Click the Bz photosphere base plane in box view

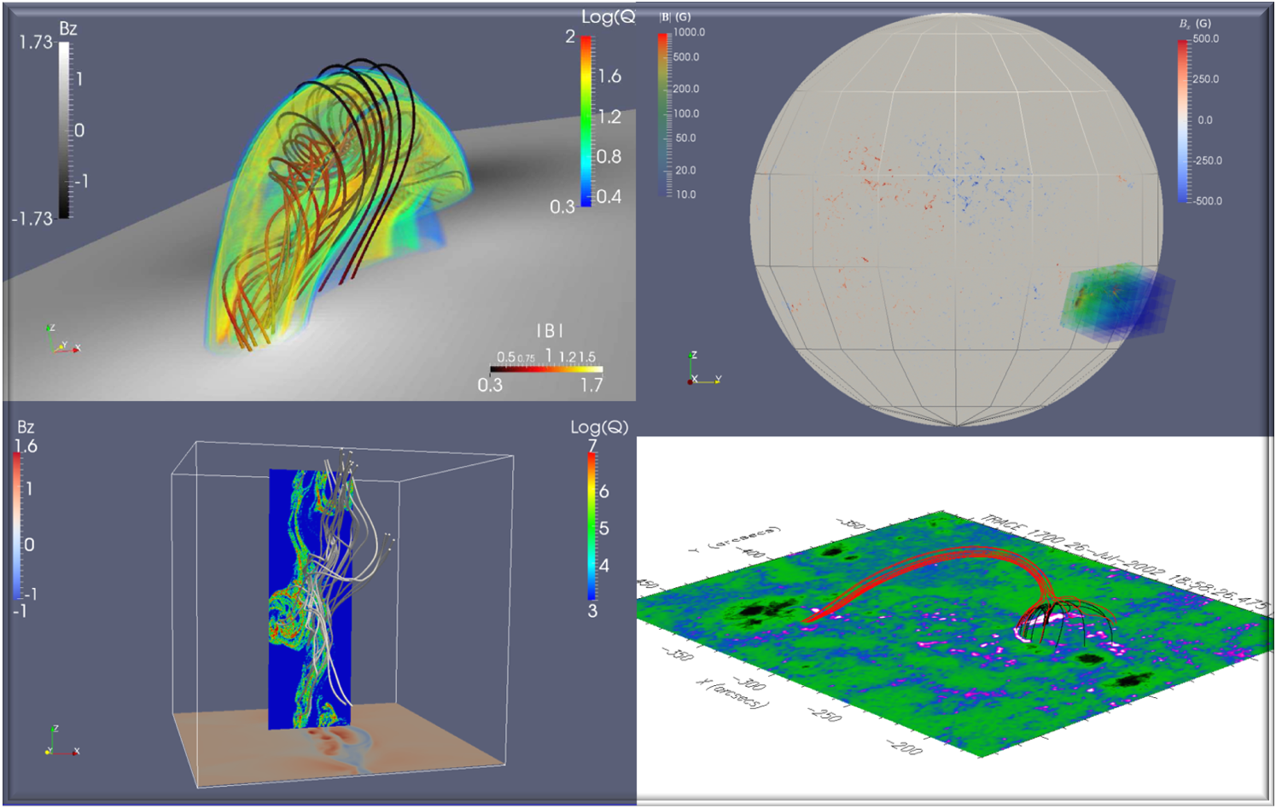(x=341, y=745)
